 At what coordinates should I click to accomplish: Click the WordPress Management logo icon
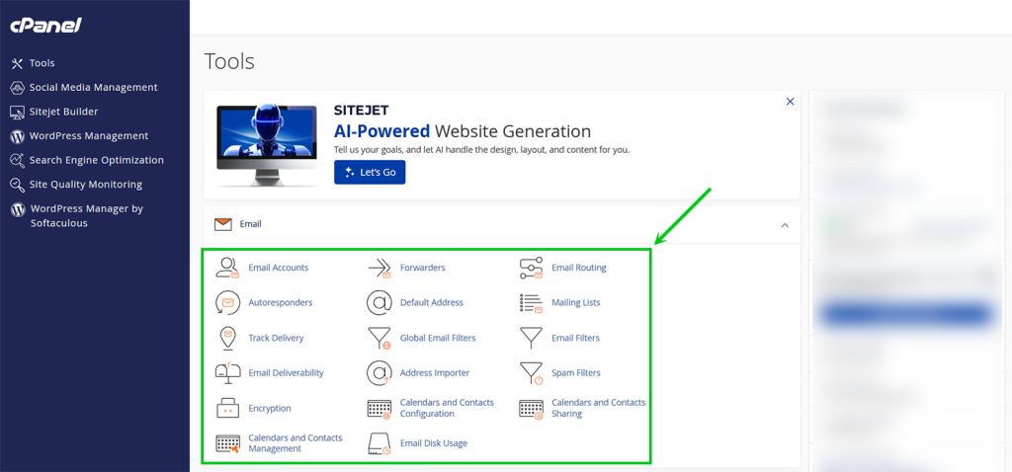tap(17, 136)
